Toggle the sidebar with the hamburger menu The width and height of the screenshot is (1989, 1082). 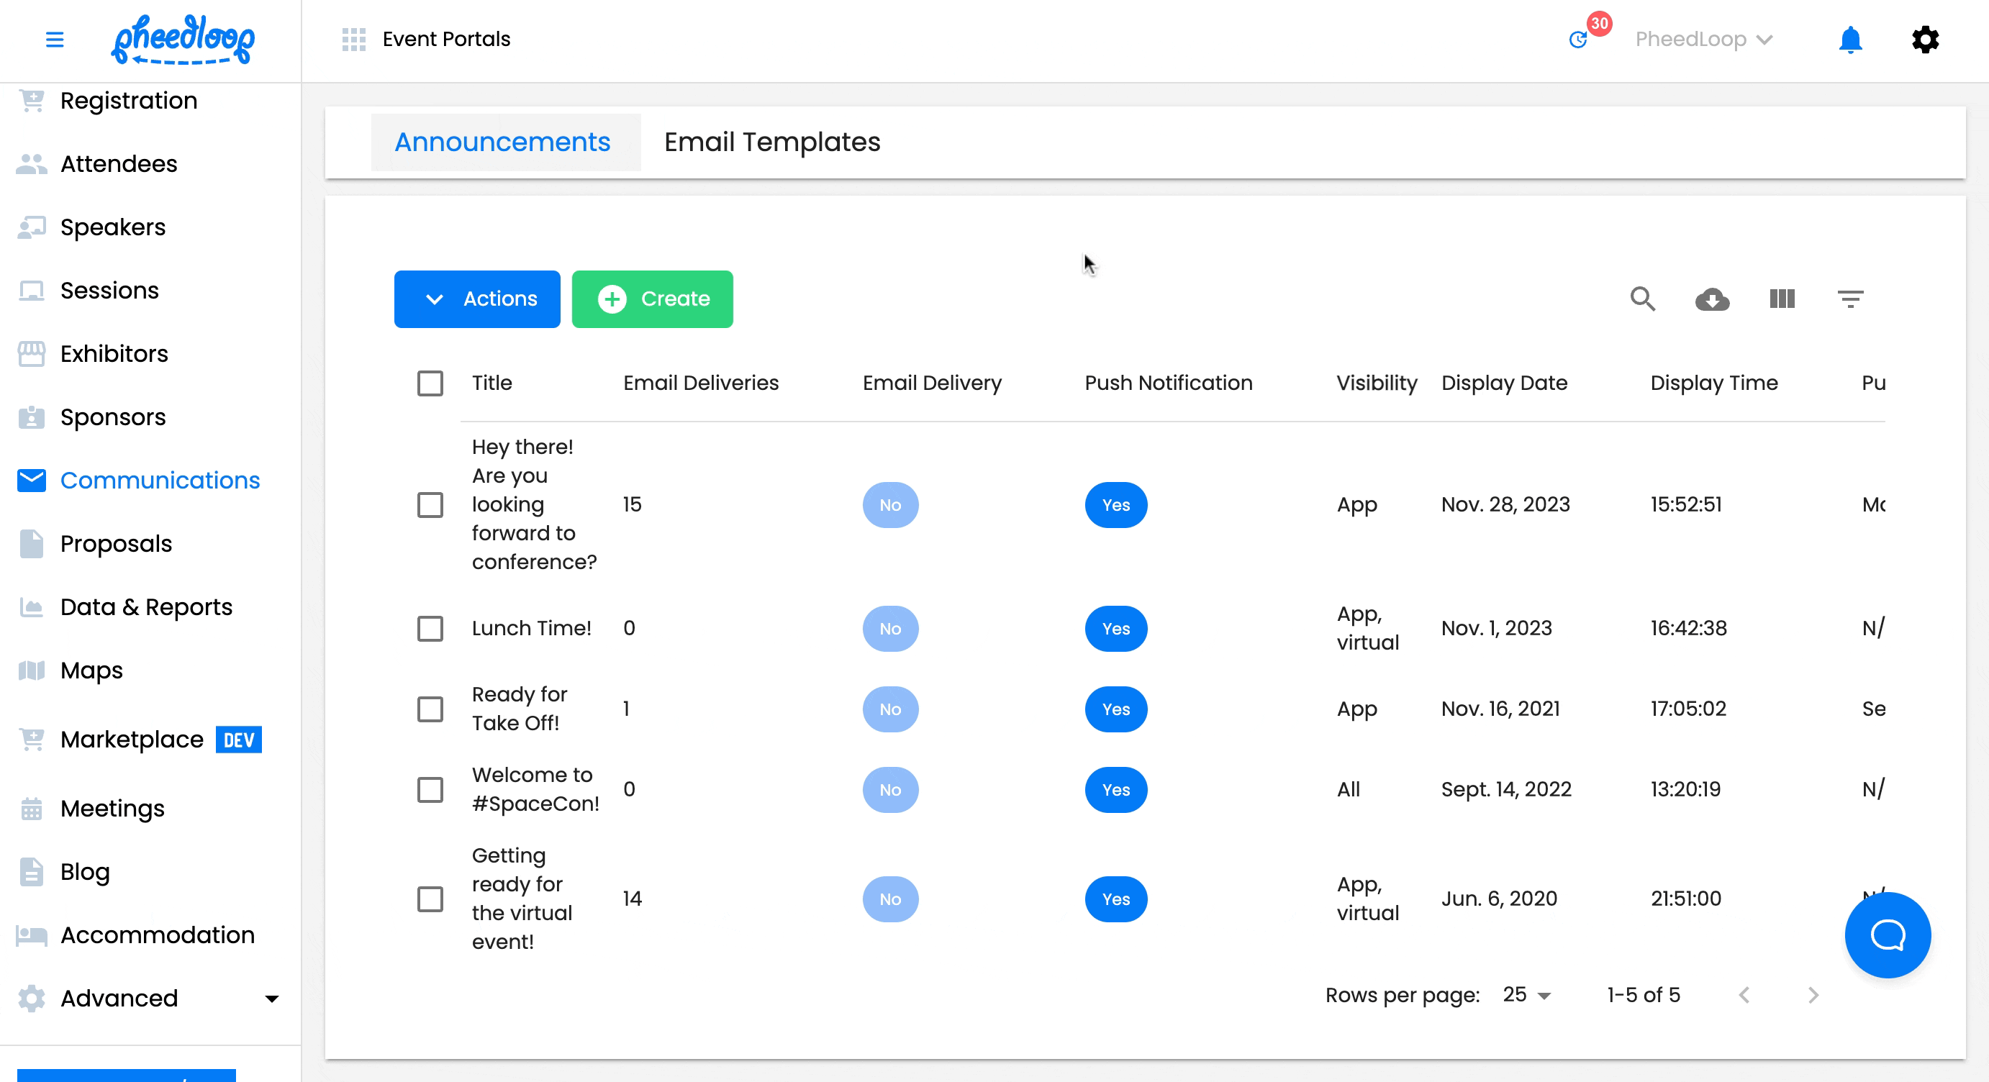tap(55, 40)
